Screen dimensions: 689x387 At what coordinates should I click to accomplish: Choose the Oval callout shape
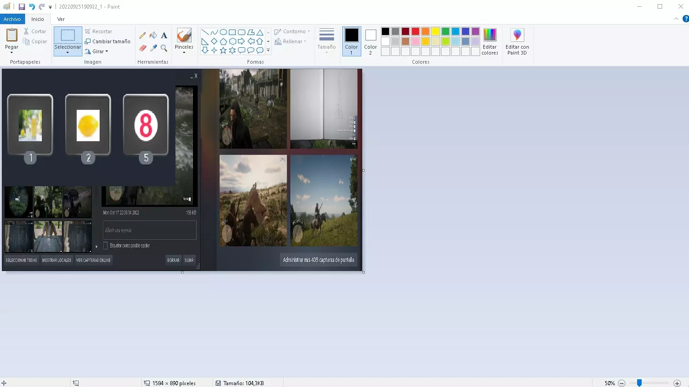coord(250,50)
